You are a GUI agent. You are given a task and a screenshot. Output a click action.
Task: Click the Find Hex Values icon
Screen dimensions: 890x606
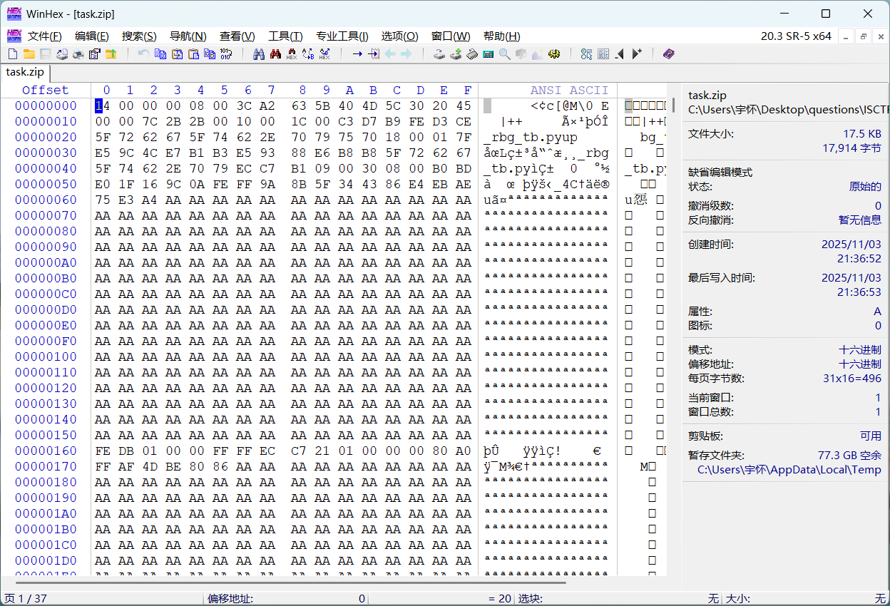coord(292,54)
